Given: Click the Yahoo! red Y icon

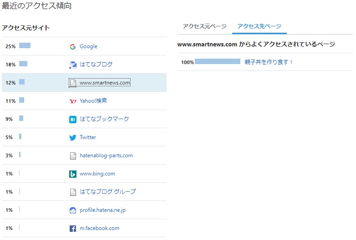Looking at the screenshot, I should point(73,101).
